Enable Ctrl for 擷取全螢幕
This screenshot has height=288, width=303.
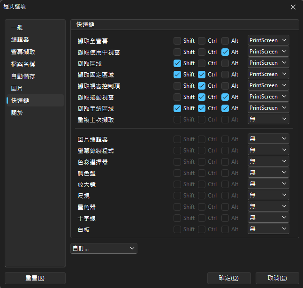coord(202,41)
